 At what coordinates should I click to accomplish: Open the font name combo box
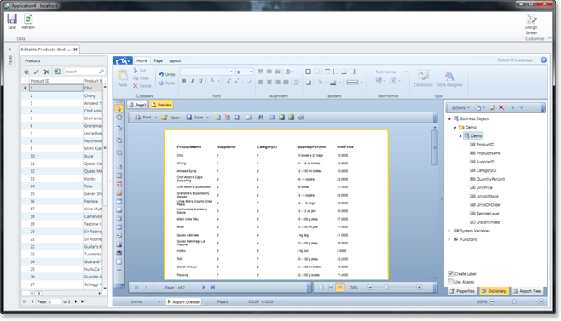tap(207, 72)
